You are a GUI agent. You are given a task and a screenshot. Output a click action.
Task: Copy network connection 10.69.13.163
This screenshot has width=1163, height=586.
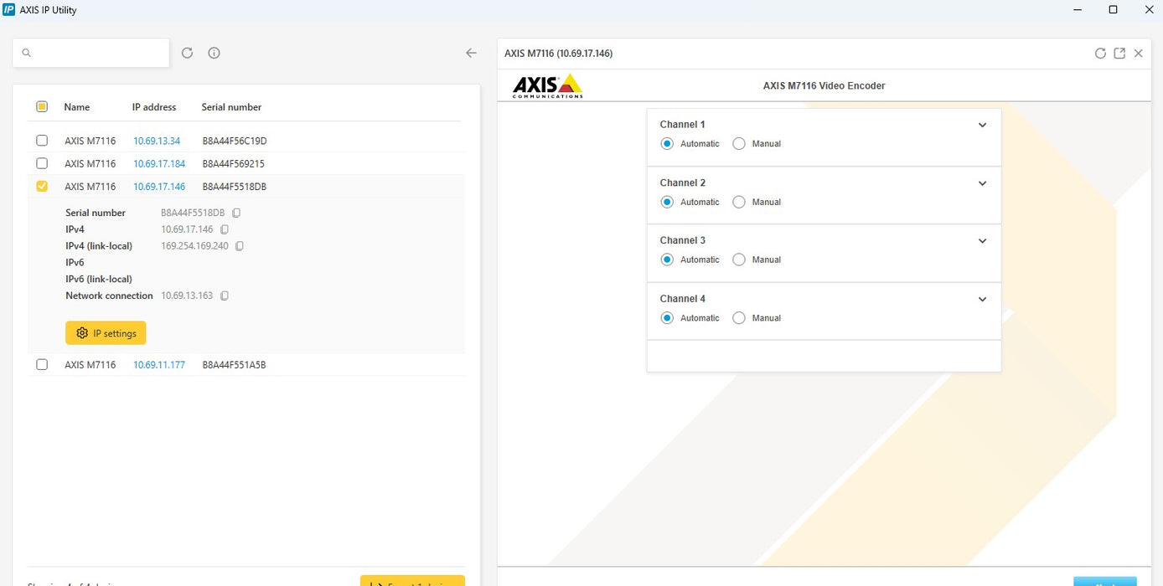pos(225,296)
